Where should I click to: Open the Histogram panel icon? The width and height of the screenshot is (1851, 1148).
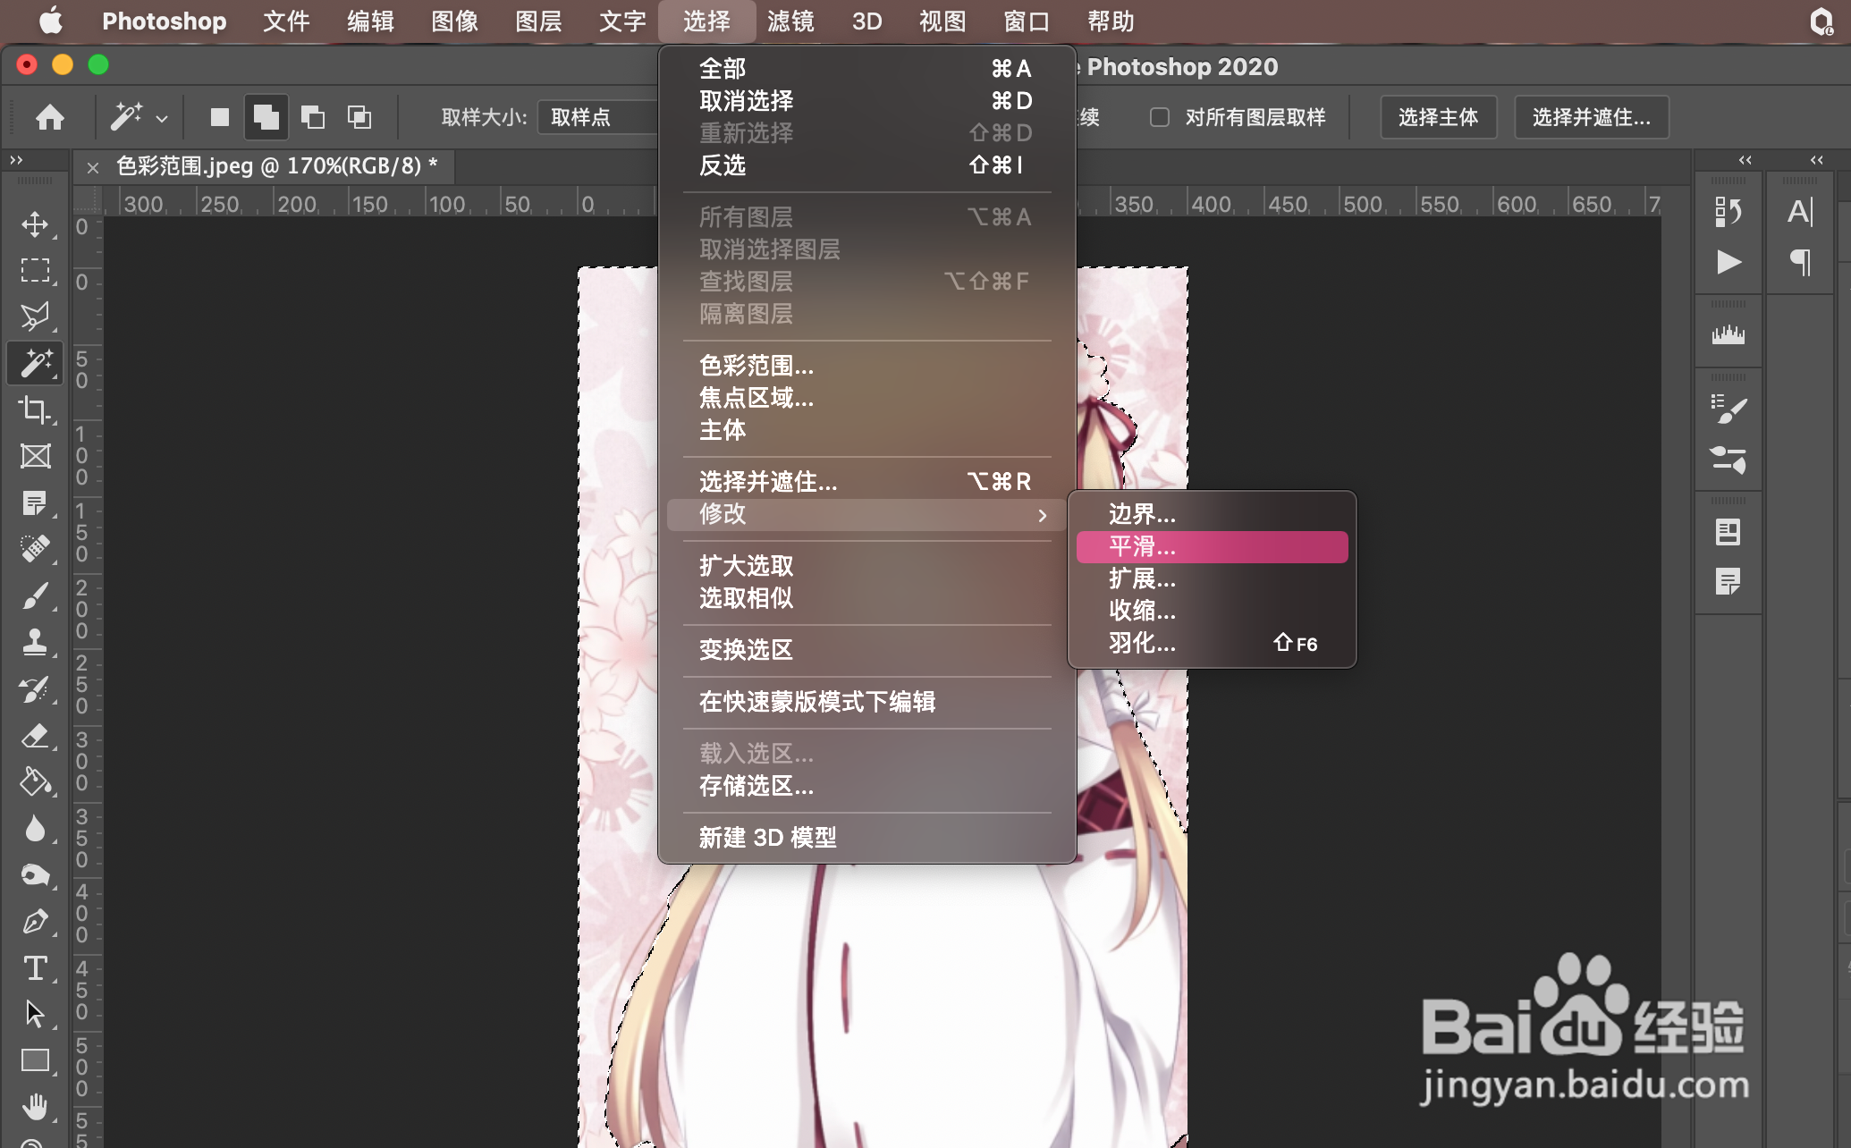click(x=1728, y=335)
